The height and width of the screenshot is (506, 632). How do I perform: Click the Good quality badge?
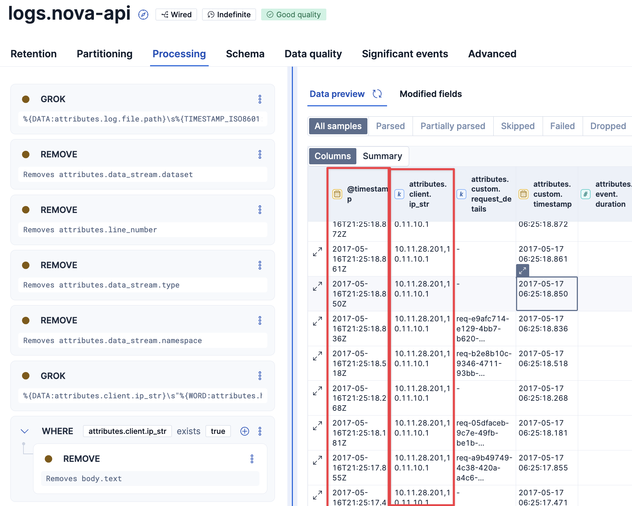(x=294, y=14)
